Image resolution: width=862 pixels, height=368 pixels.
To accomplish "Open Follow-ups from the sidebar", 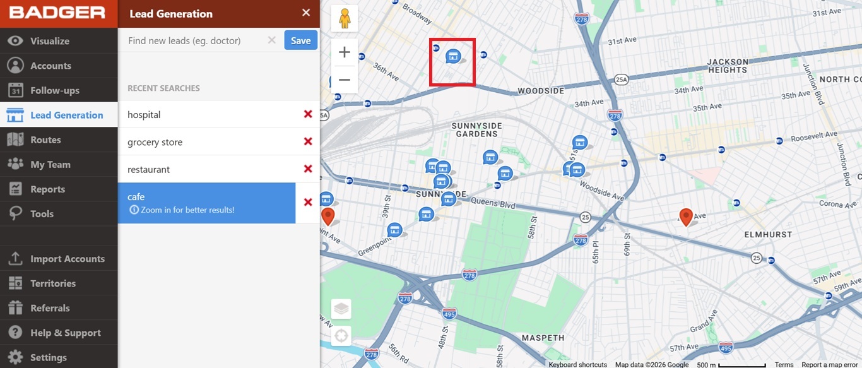I will point(55,90).
